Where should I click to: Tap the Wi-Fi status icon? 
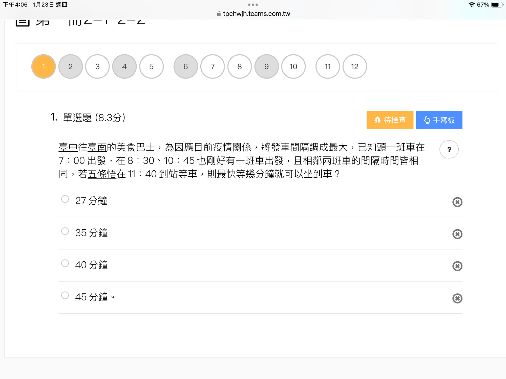click(x=472, y=5)
